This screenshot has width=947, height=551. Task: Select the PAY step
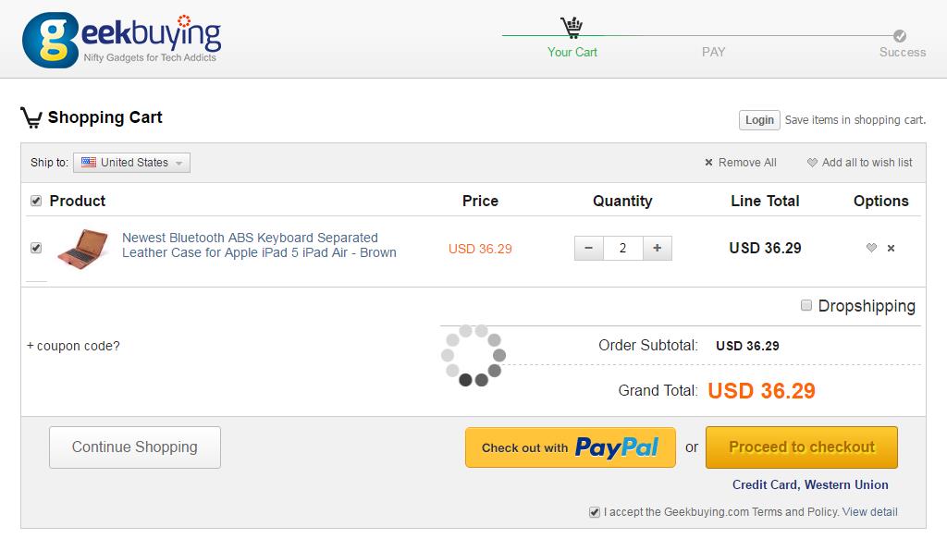(713, 52)
